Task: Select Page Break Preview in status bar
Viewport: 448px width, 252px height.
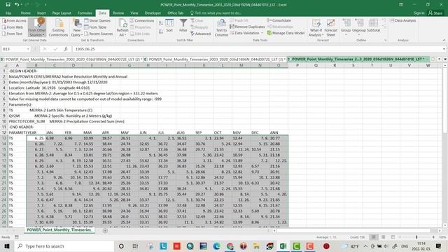Action: pyautogui.click(x=393, y=237)
